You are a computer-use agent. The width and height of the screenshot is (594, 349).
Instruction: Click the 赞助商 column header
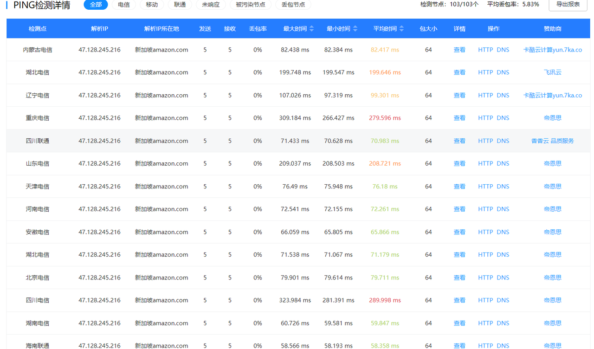[553, 29]
